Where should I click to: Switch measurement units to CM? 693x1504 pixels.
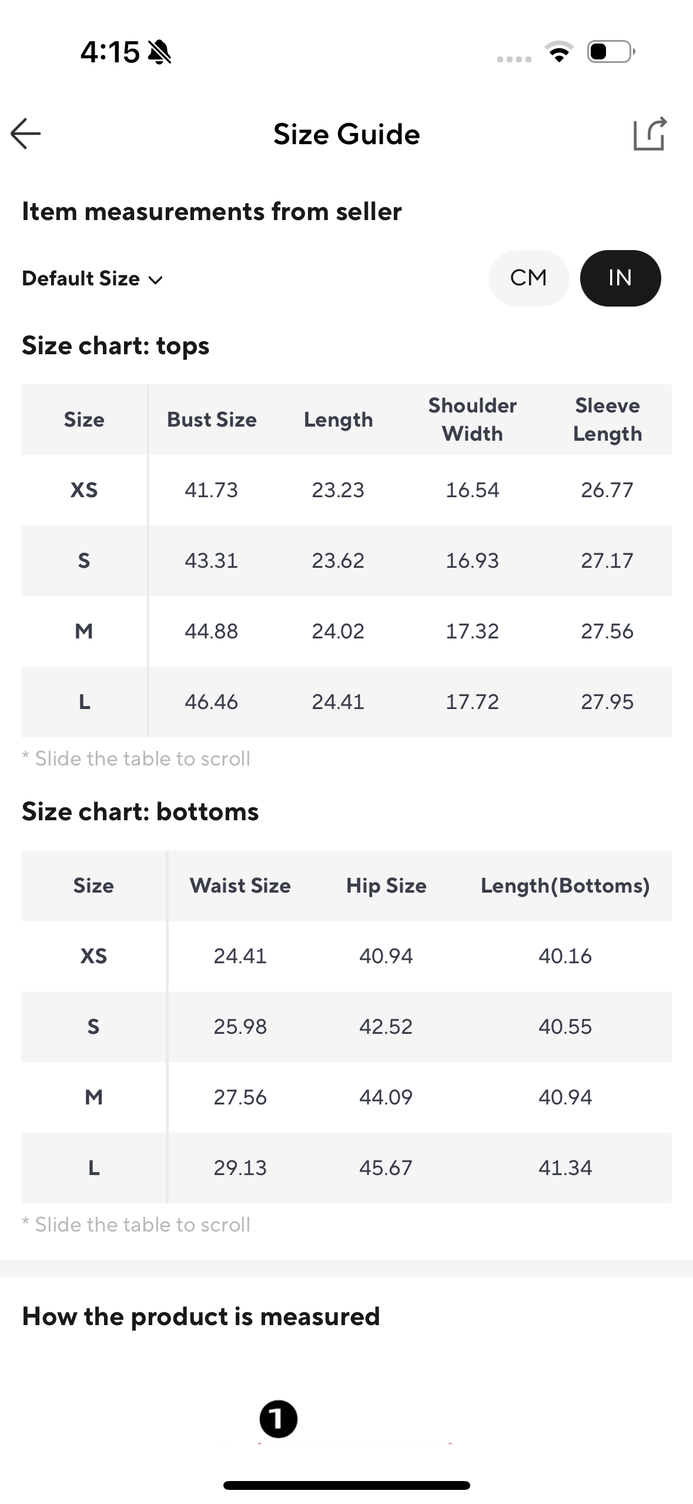[528, 278]
